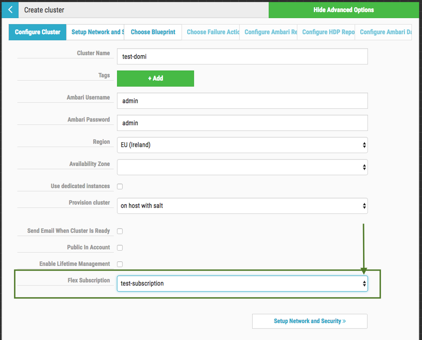Switch to Setup Network and Security tab

click(x=97, y=32)
